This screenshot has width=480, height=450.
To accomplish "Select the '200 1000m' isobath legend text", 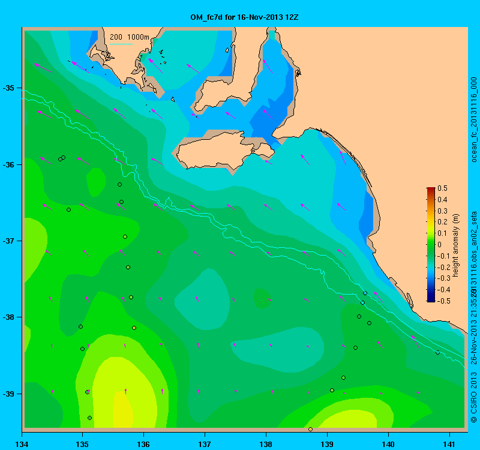I will coord(130,37).
